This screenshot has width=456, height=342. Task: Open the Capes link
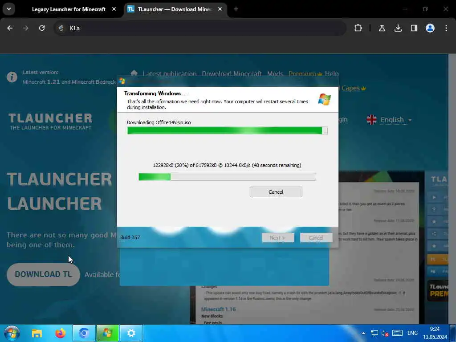point(353,88)
